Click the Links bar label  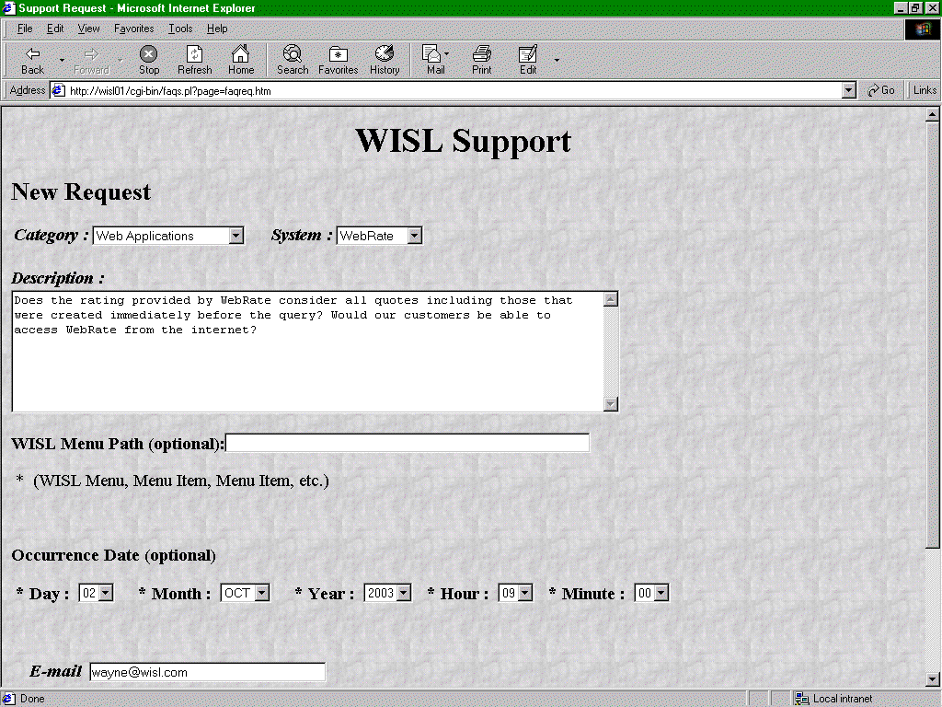point(924,89)
